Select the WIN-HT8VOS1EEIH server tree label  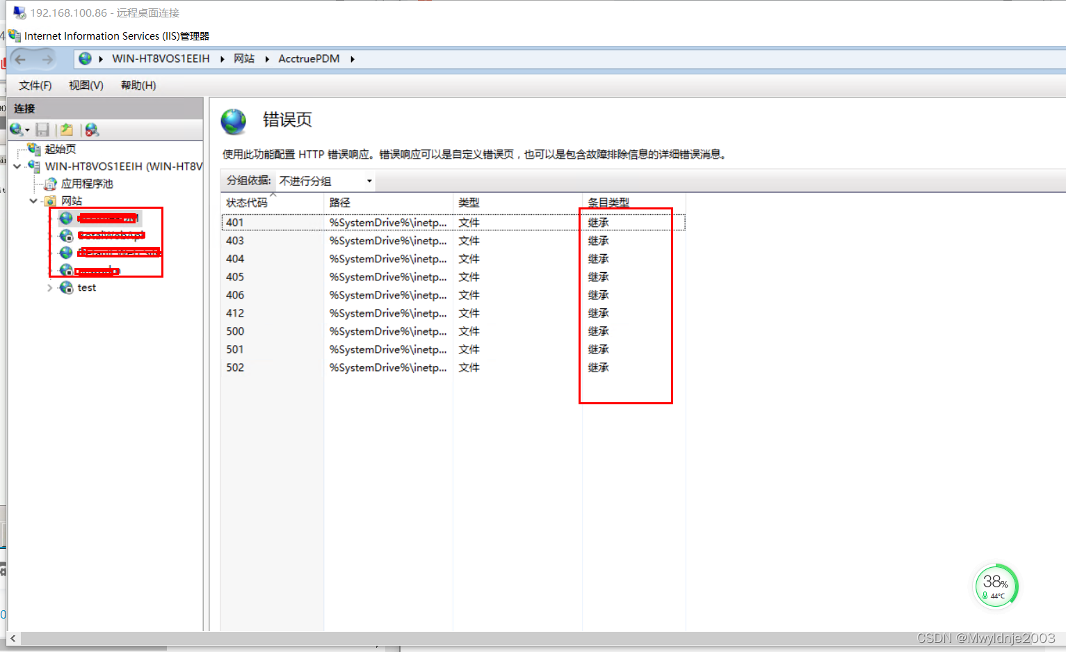click(124, 166)
